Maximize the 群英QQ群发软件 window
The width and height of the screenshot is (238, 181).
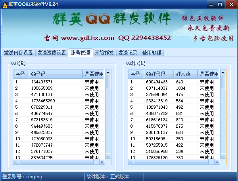[220, 4]
